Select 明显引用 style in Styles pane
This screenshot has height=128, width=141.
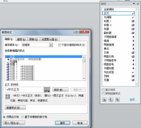click(119, 56)
